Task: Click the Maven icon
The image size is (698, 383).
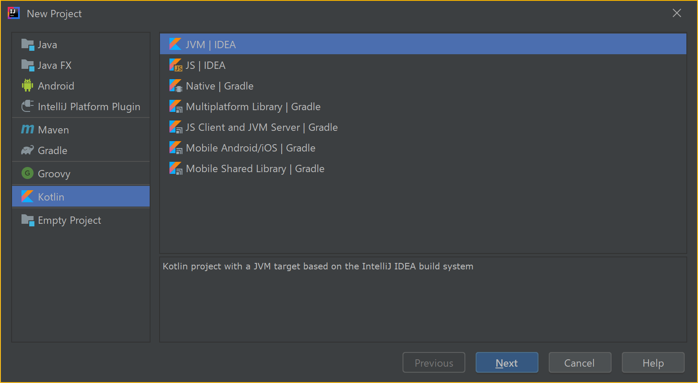Action: (x=27, y=129)
